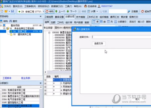Click the user account icon beside U320377347
Screen dimensions: 151x108
click(99, 6)
